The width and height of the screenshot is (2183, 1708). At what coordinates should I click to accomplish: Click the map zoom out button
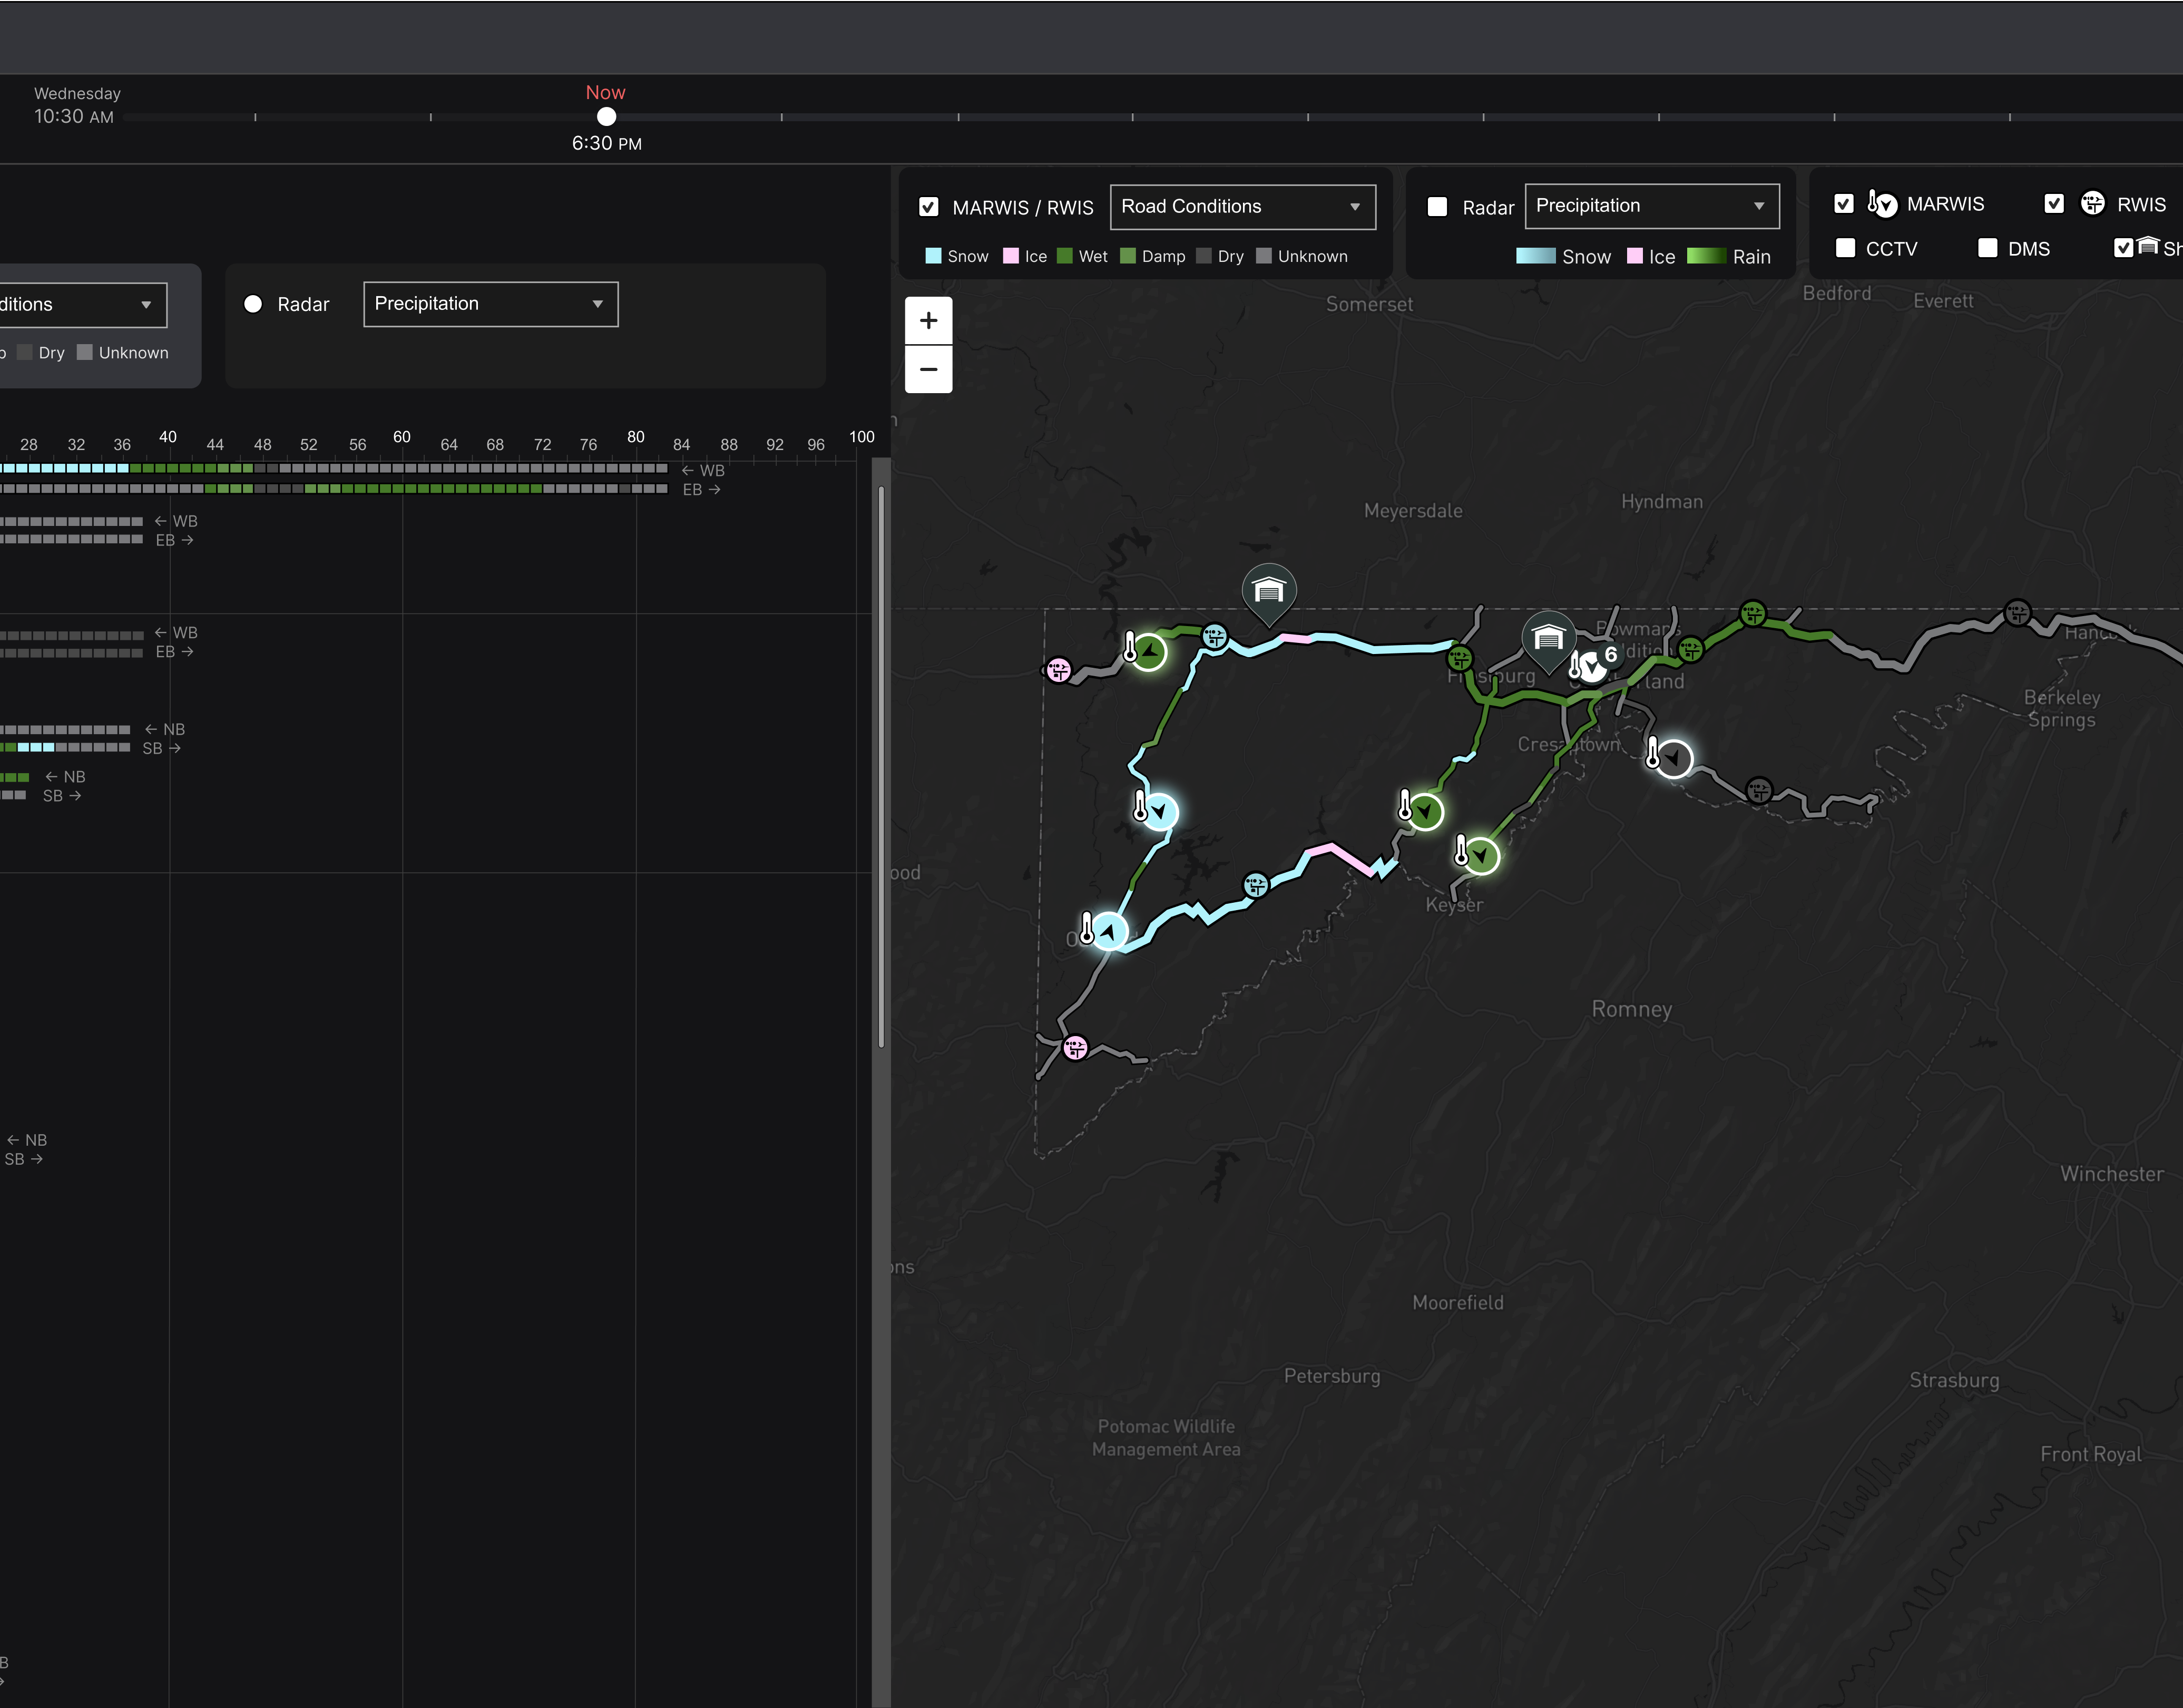(x=928, y=369)
